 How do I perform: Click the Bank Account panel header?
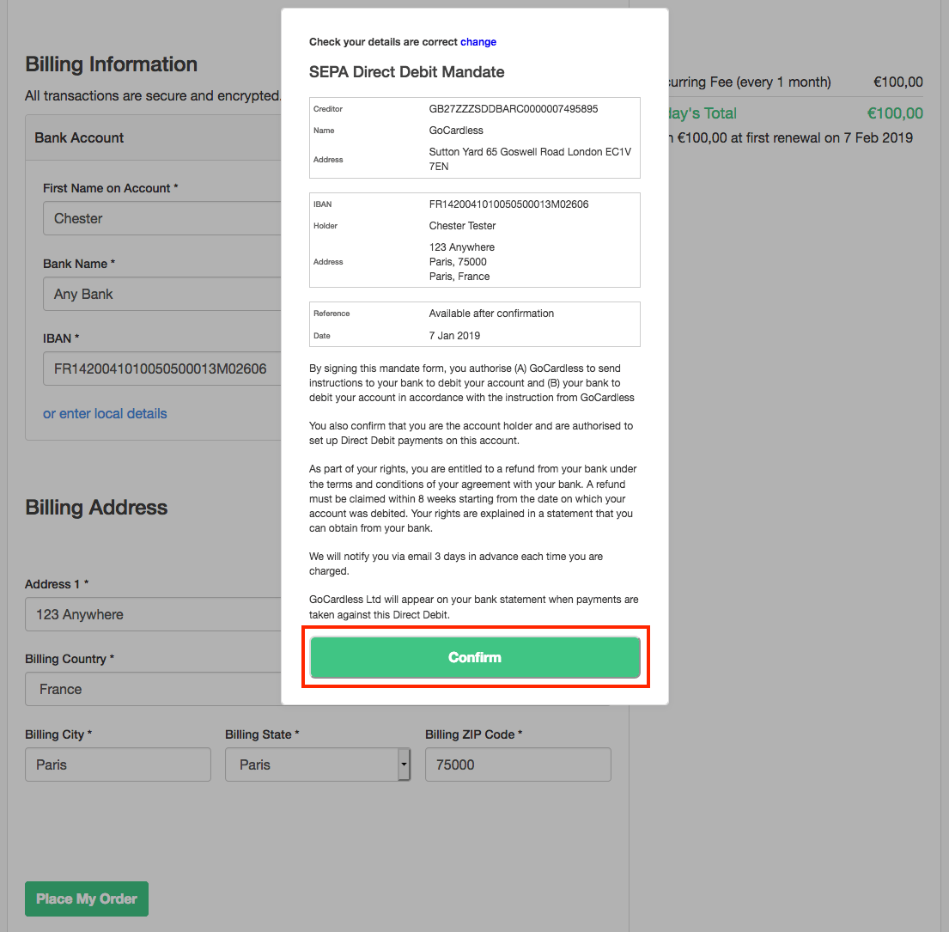point(155,137)
